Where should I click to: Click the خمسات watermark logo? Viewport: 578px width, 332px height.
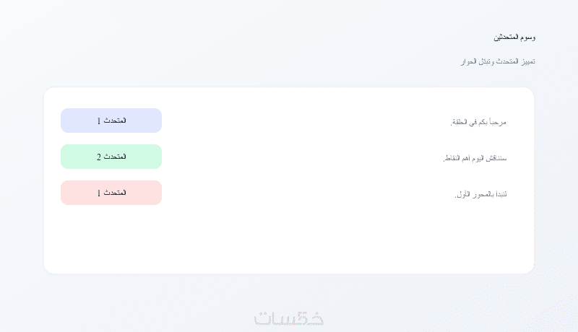click(289, 318)
